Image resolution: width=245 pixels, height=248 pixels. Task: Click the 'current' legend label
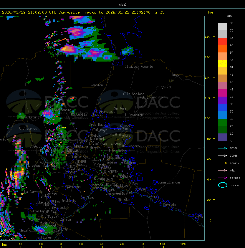pyautogui.click(x=236, y=185)
